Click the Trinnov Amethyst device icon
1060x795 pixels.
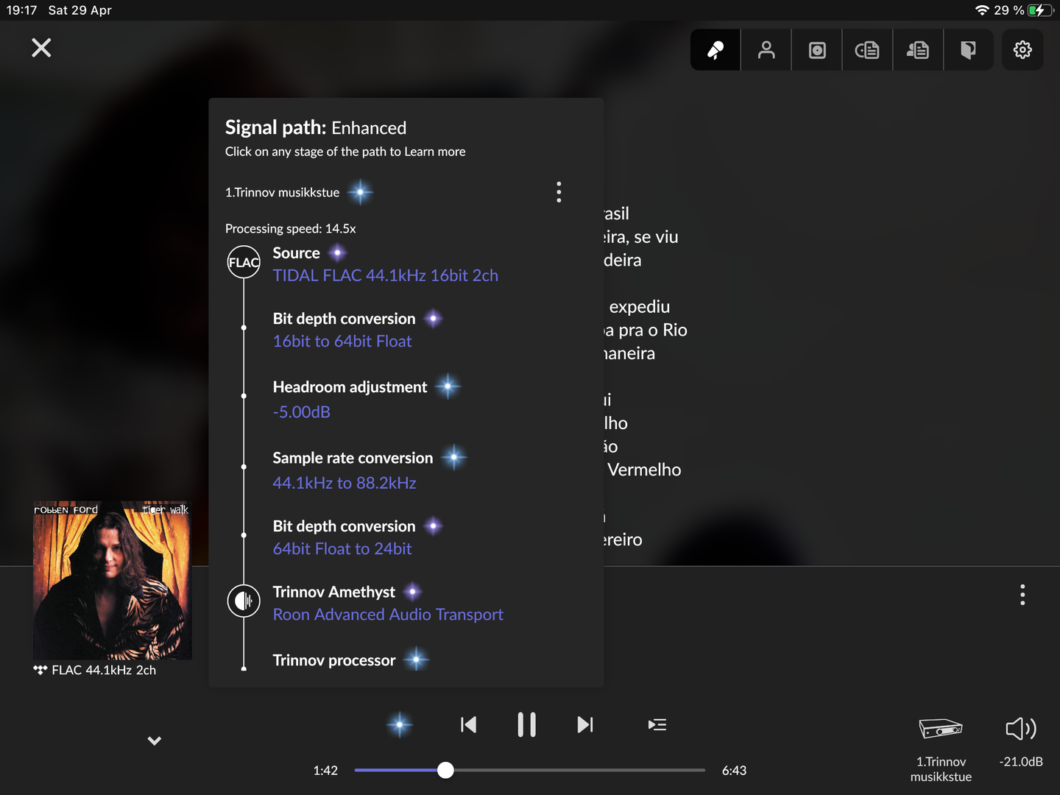click(244, 601)
